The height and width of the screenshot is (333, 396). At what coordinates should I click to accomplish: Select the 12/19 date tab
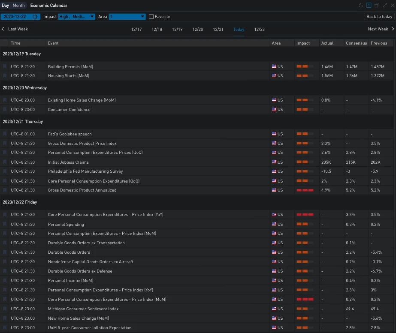[177, 30]
